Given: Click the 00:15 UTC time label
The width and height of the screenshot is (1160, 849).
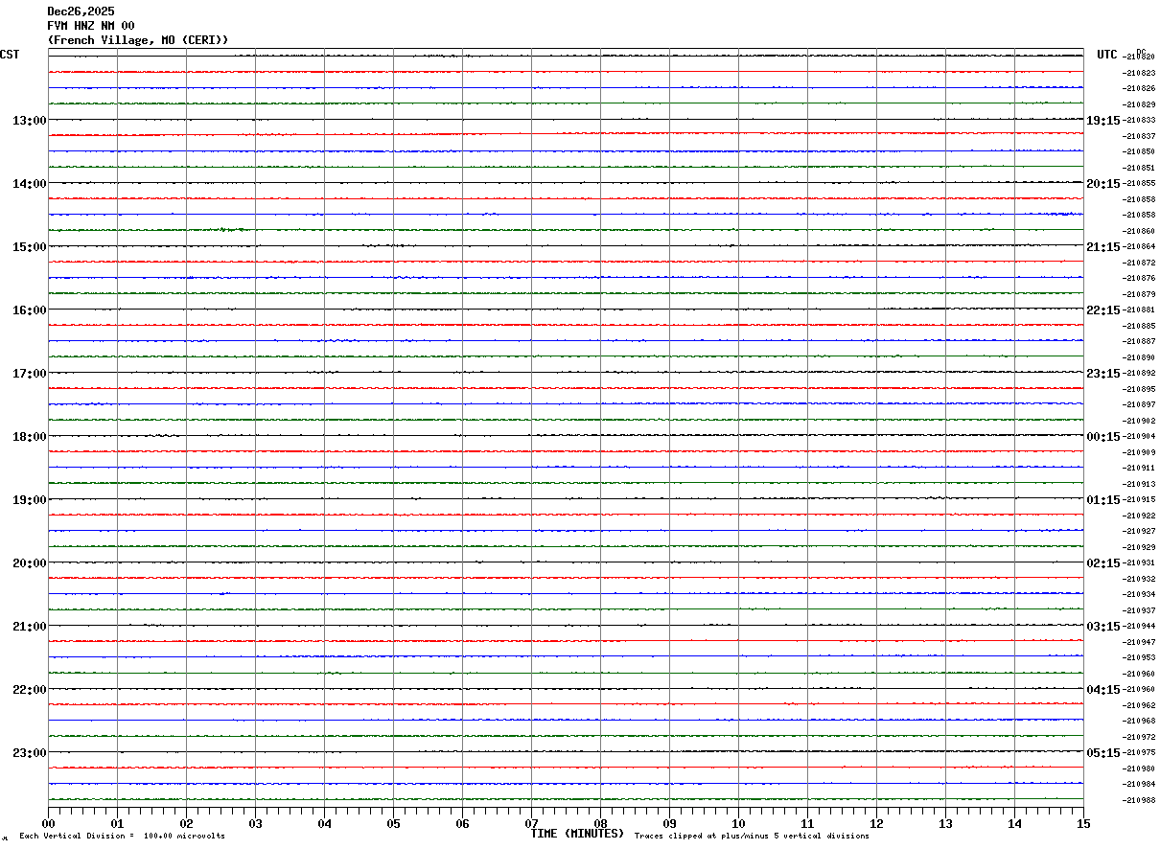Looking at the screenshot, I should 1103,437.
